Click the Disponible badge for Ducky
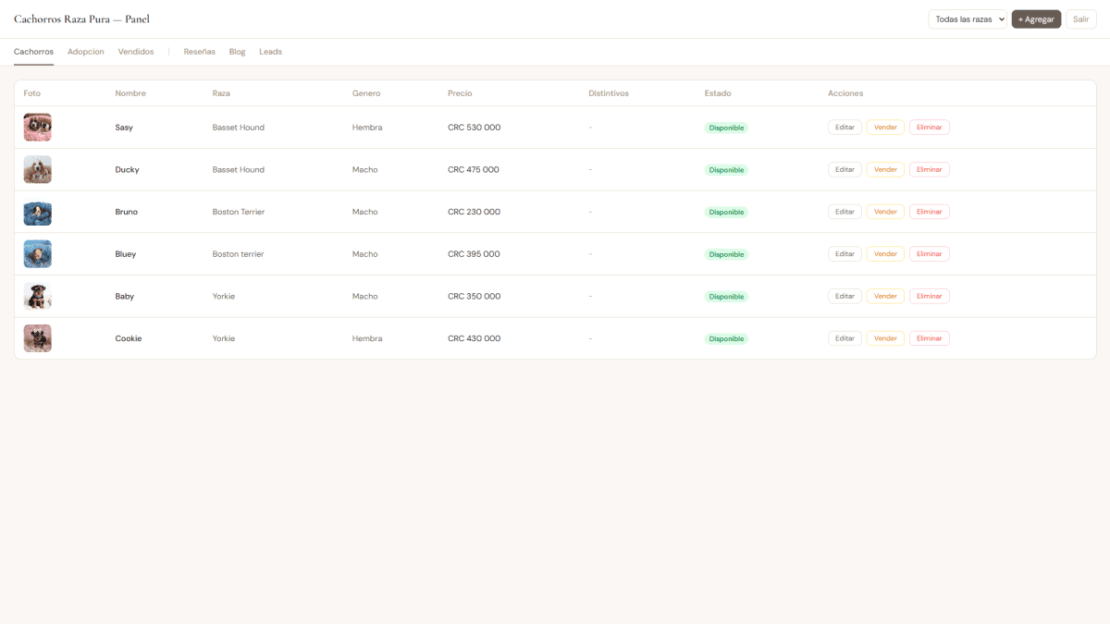 click(726, 170)
